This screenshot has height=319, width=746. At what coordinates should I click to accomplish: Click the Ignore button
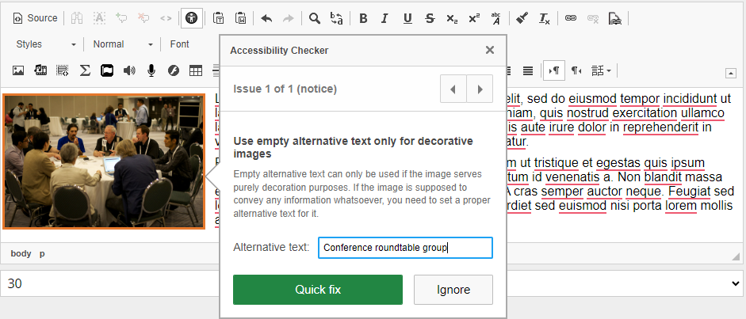(x=453, y=290)
